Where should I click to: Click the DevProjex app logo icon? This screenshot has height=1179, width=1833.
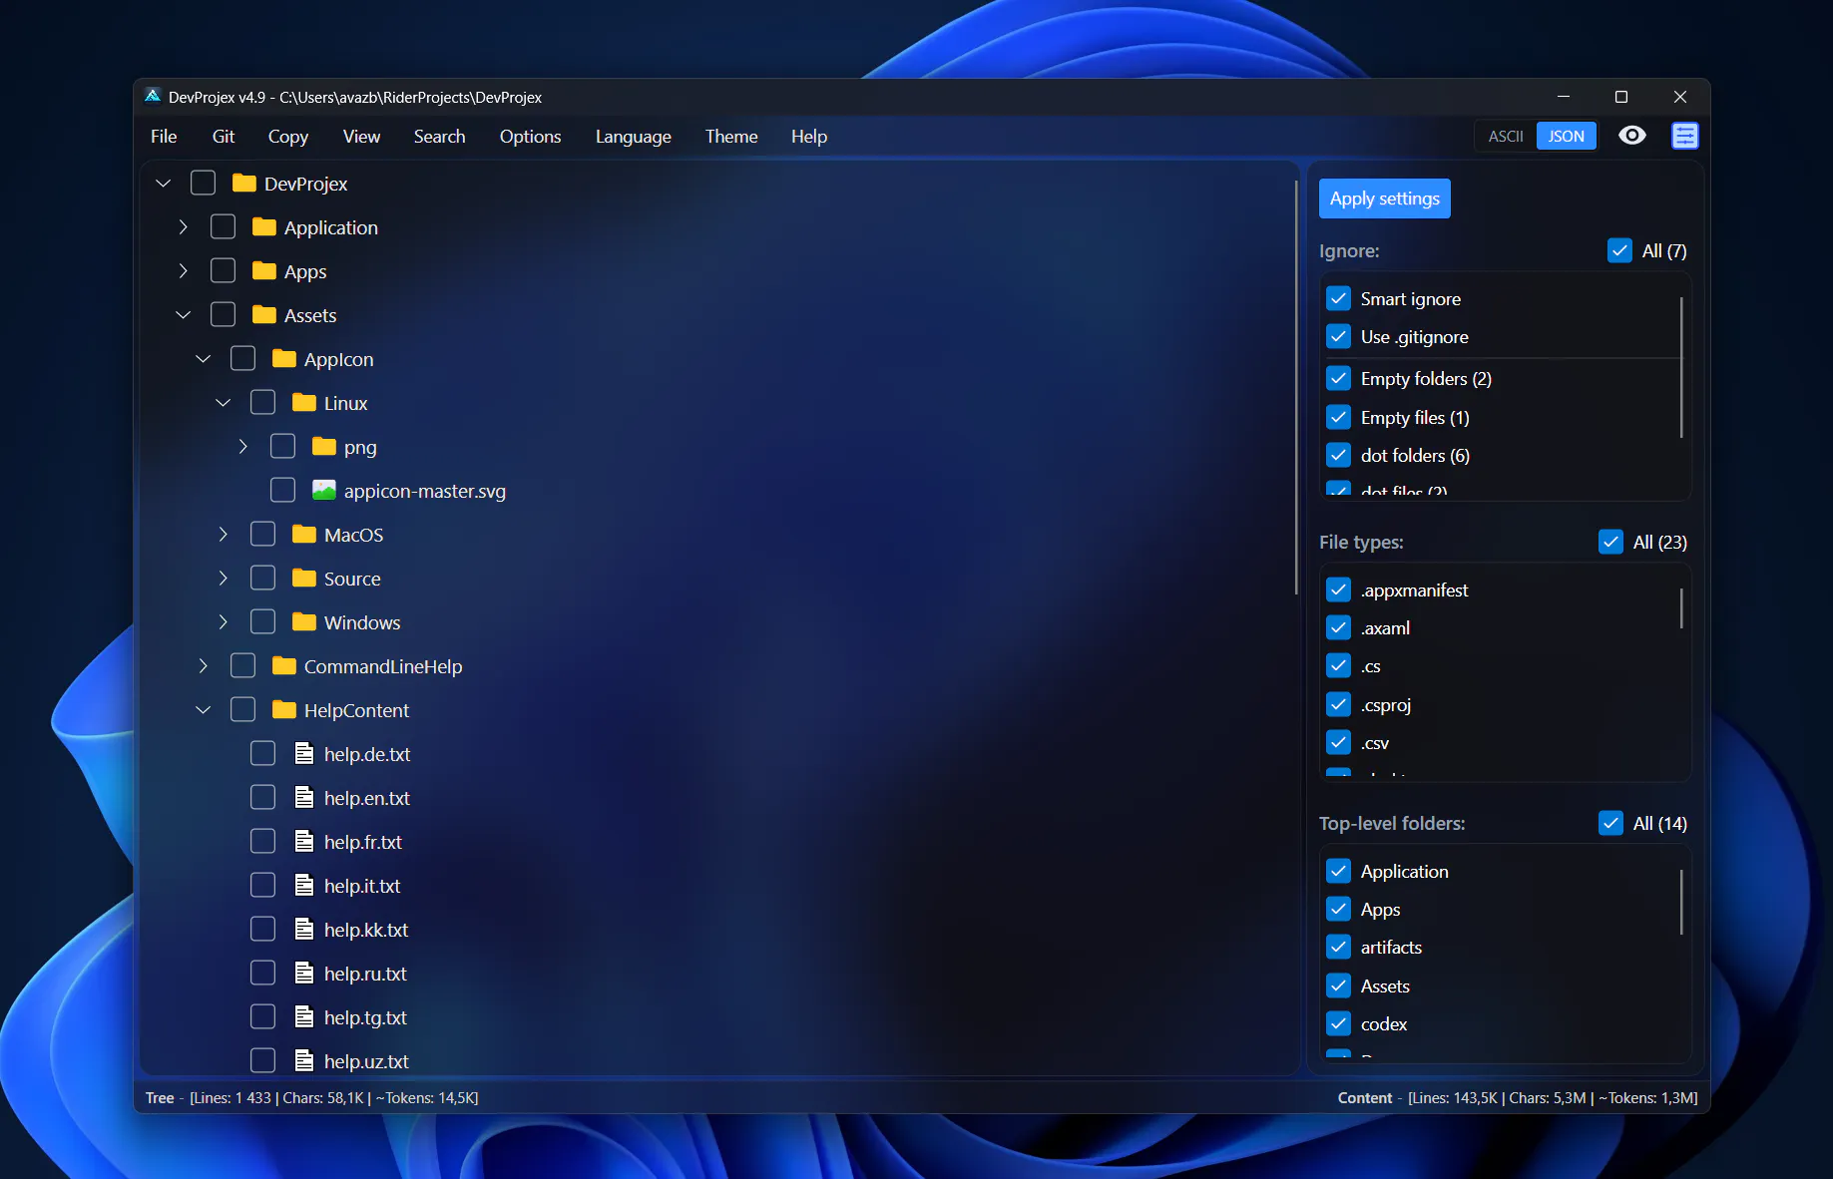[153, 97]
